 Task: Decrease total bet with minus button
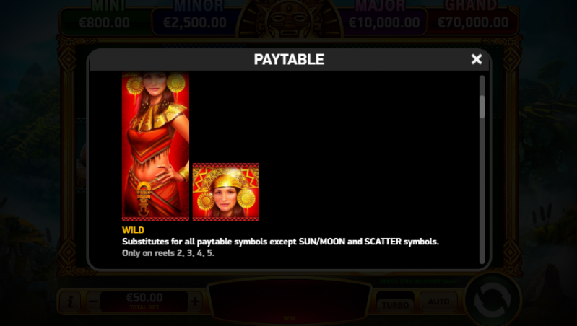(x=93, y=301)
